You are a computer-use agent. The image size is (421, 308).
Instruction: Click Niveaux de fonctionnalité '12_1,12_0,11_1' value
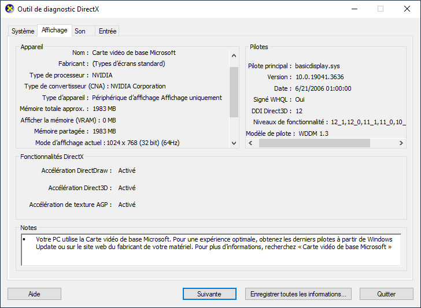click(368, 122)
